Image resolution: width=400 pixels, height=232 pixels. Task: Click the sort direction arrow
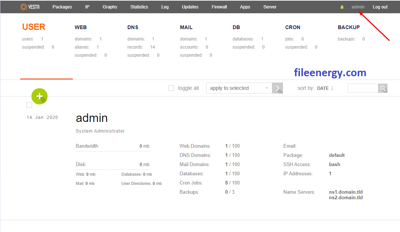click(332, 88)
